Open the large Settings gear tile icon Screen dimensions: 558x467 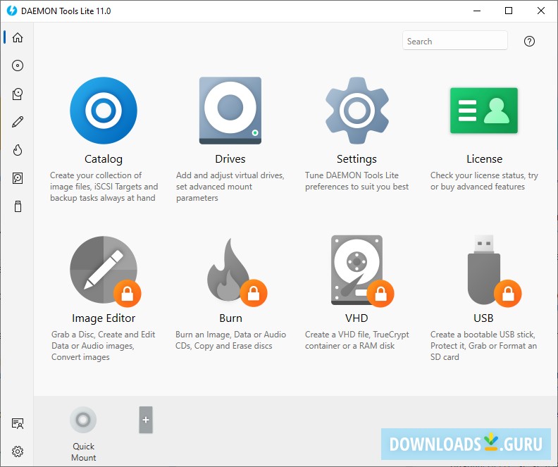click(357, 111)
